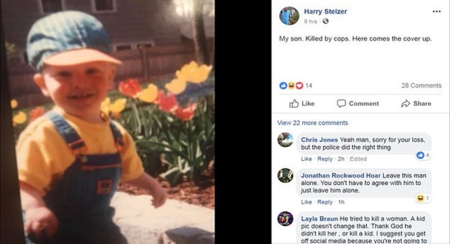Like Chris Jones's comment
450x244 pixels.
307,159
